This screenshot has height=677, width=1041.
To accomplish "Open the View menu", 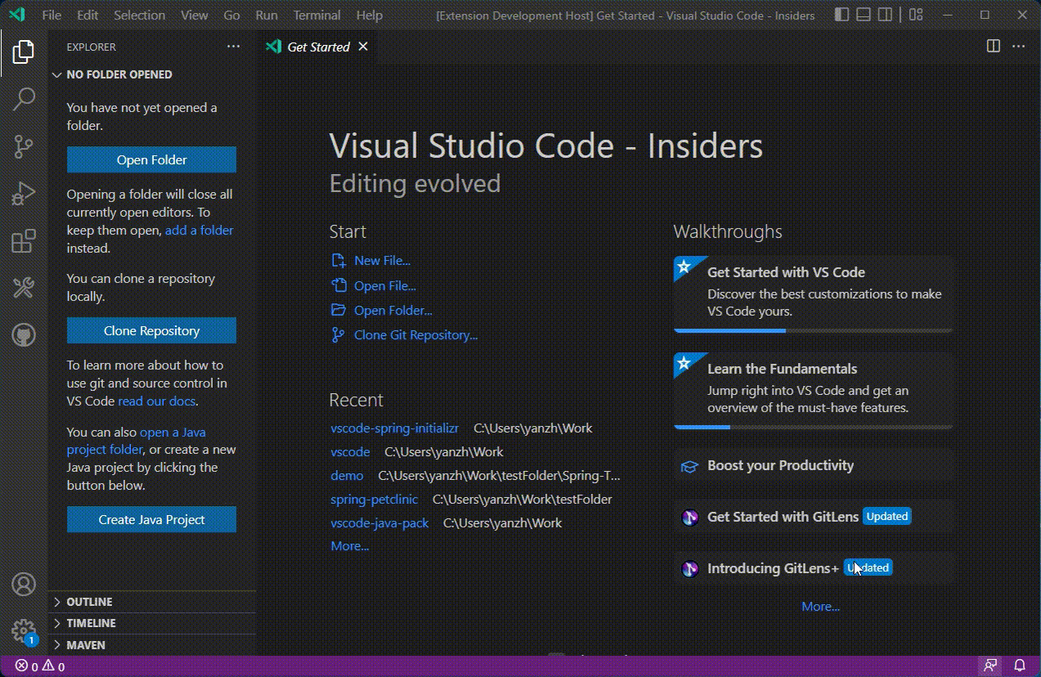I will [x=195, y=15].
